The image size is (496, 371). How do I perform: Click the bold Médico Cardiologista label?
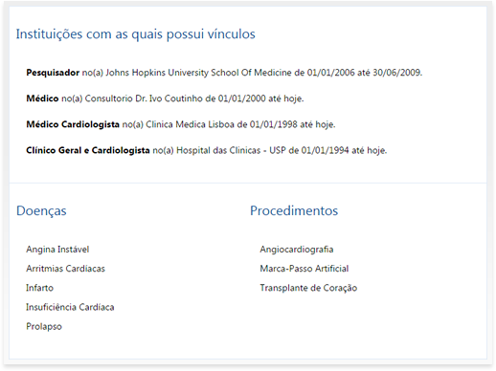tap(73, 124)
